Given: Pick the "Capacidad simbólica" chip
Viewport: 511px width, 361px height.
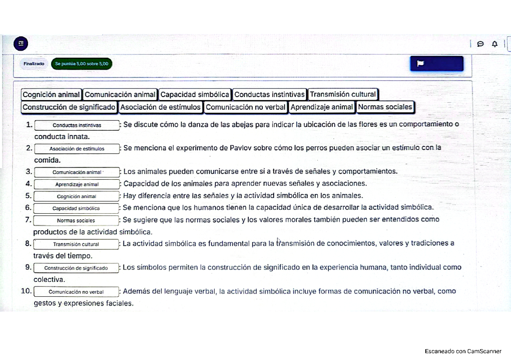Looking at the screenshot, I should (x=195, y=94).
